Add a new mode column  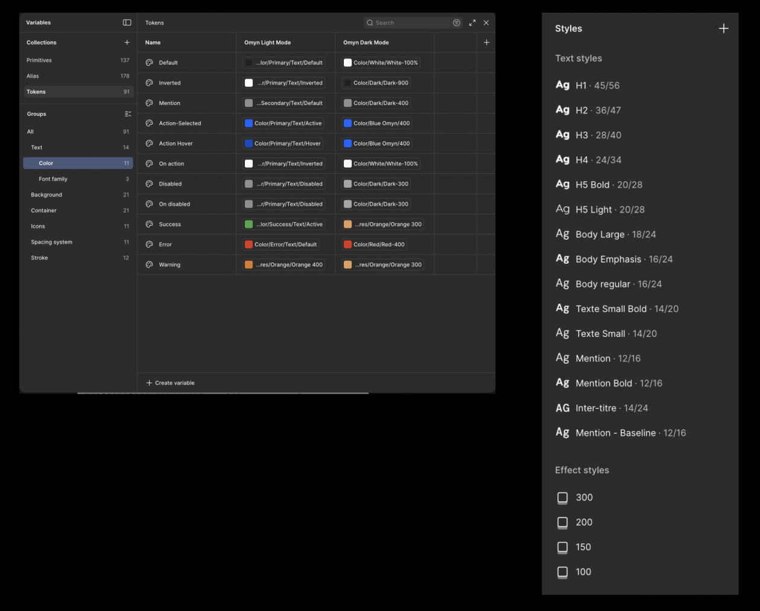[x=486, y=42]
